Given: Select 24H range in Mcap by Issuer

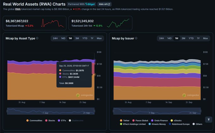Looking at the screenshot, I should pyautogui.click(x=162, y=38).
